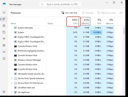Select the cloudflare-ddns.exe process
Viewport: 128px width, 97px height.
click(26, 88)
